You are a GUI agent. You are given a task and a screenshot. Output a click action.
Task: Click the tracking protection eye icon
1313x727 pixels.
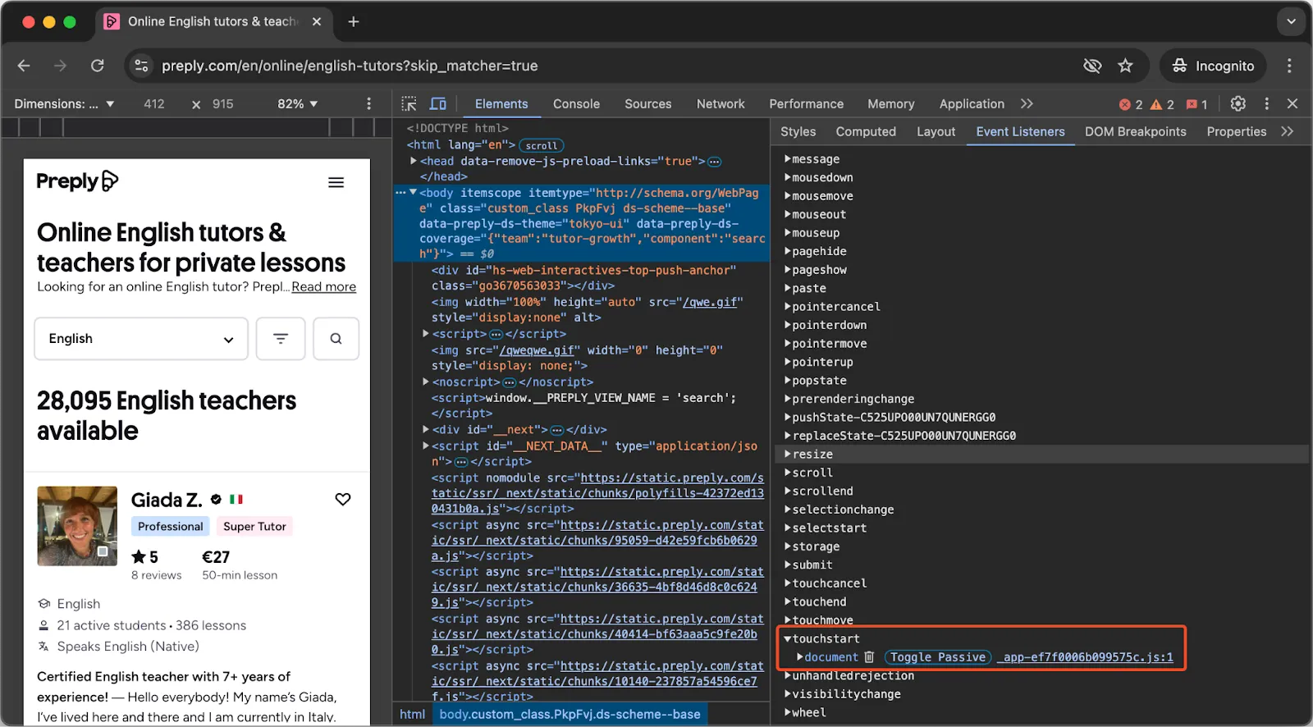(1092, 66)
